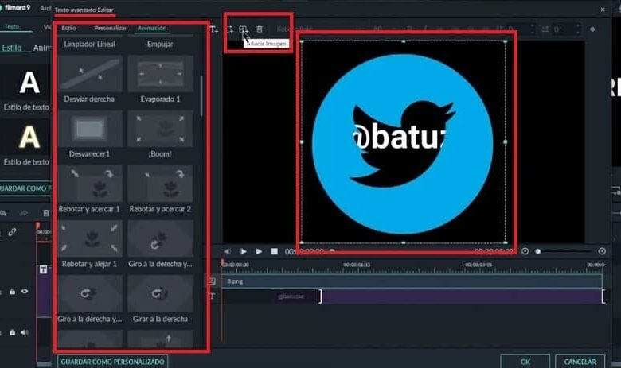The height and width of the screenshot is (368, 621).
Task: Click the CANCELAR button
Action: pyautogui.click(x=580, y=362)
